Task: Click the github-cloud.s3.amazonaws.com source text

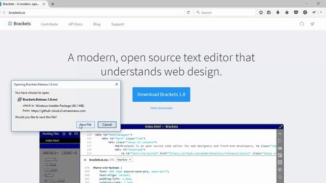Action: pos(59,111)
